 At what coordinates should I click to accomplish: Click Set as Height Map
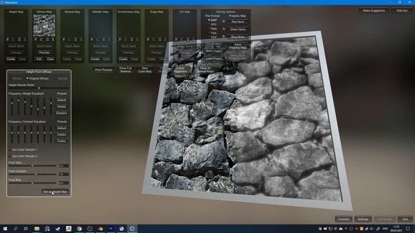click(x=55, y=192)
